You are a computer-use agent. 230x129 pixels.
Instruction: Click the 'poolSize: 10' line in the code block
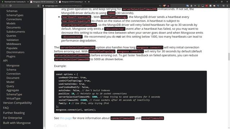92,94
